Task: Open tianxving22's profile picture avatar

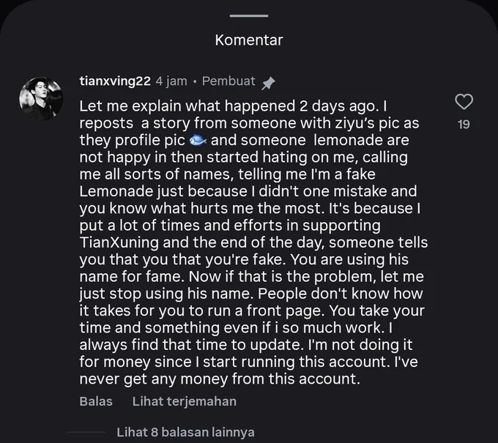Action: [41, 98]
